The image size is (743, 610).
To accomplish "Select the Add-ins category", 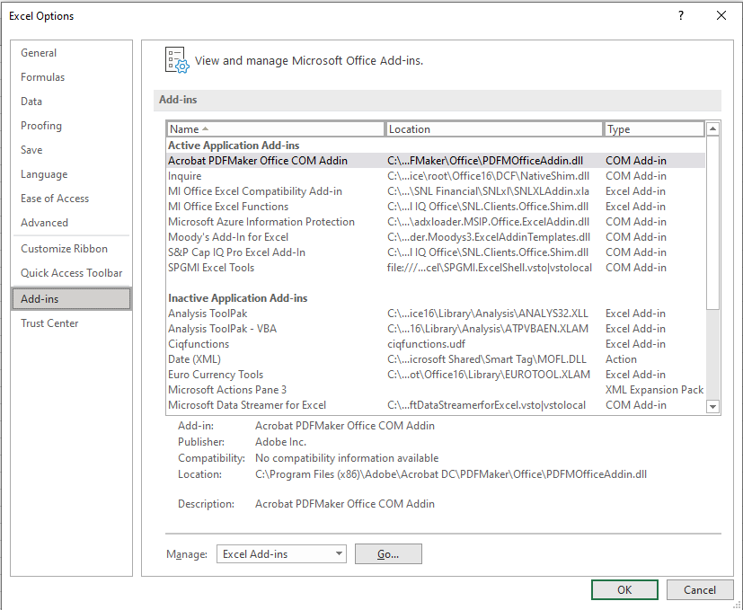I will [71, 299].
